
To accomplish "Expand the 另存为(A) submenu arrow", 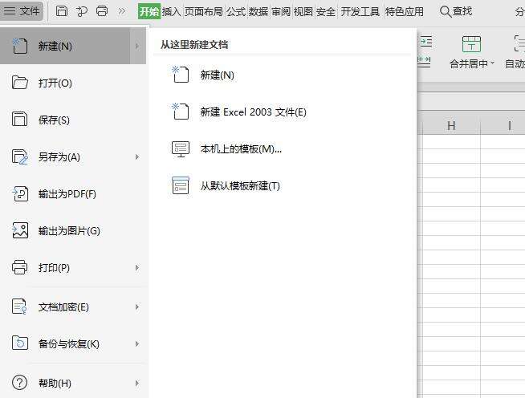I will (x=137, y=156).
